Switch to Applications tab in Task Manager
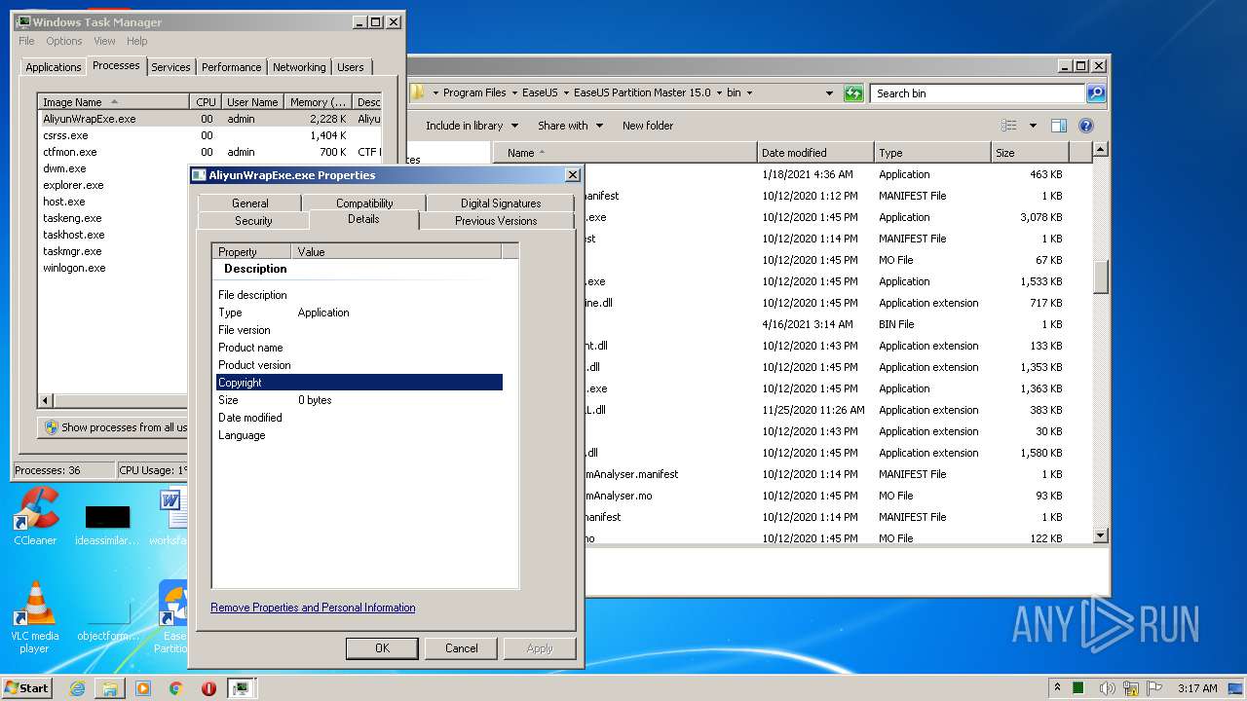This screenshot has height=701, width=1247. pyautogui.click(x=53, y=67)
